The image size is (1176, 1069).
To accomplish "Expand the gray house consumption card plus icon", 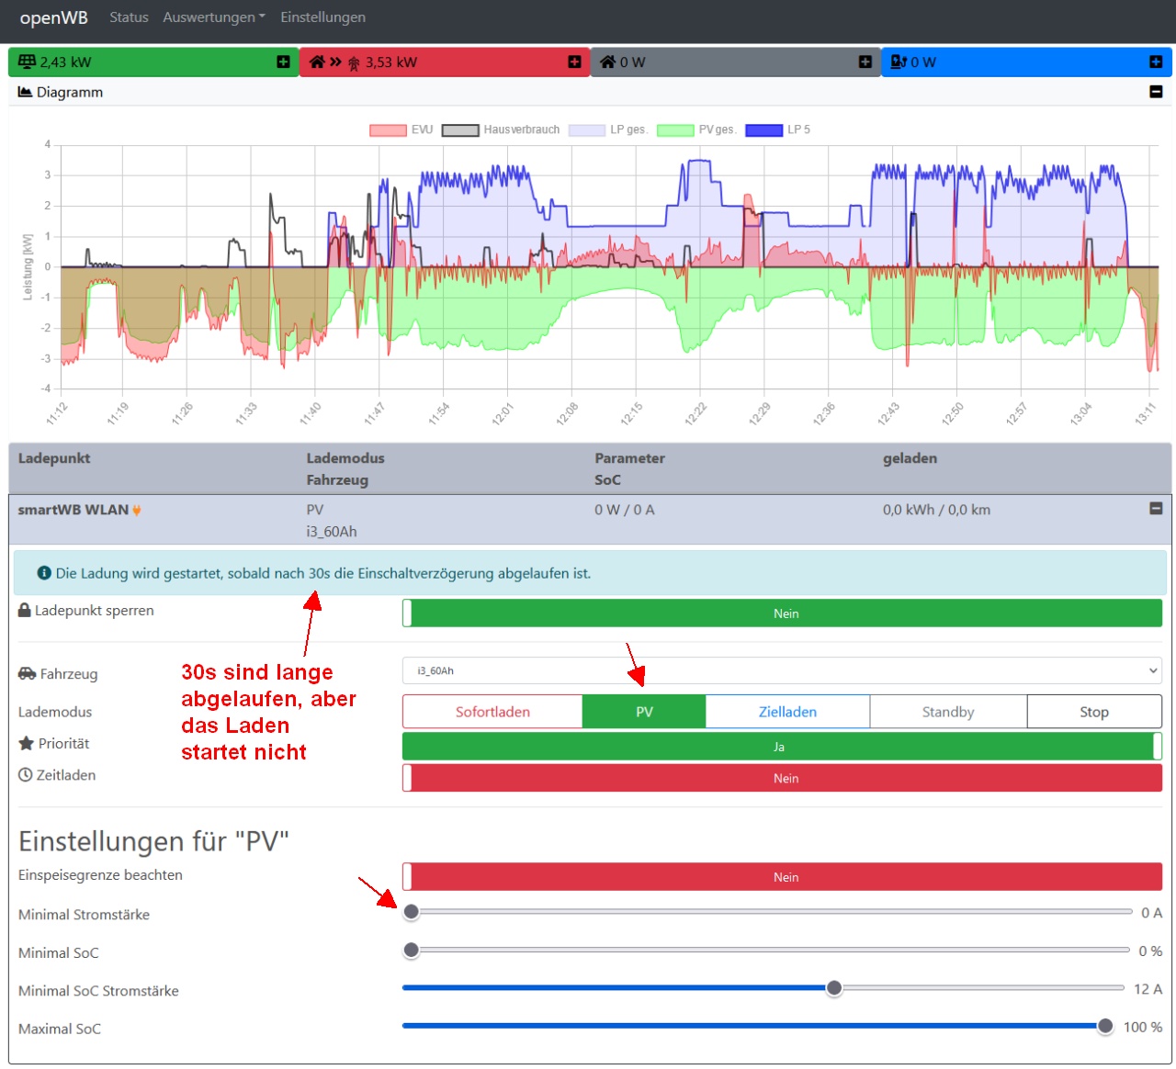I will pyautogui.click(x=865, y=62).
